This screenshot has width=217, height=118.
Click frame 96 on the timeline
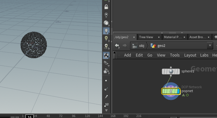click(74, 116)
